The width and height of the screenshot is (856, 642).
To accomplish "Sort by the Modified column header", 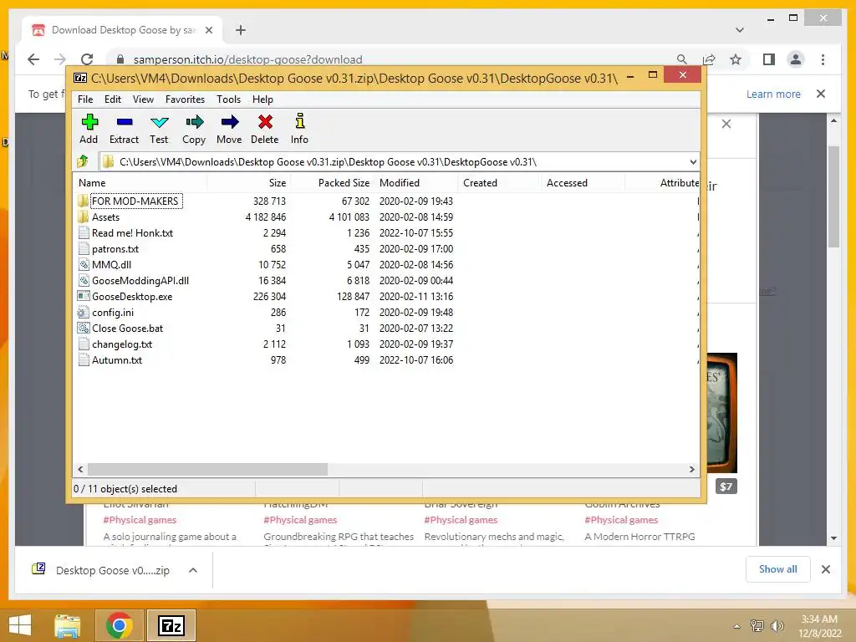I will pyautogui.click(x=416, y=183).
